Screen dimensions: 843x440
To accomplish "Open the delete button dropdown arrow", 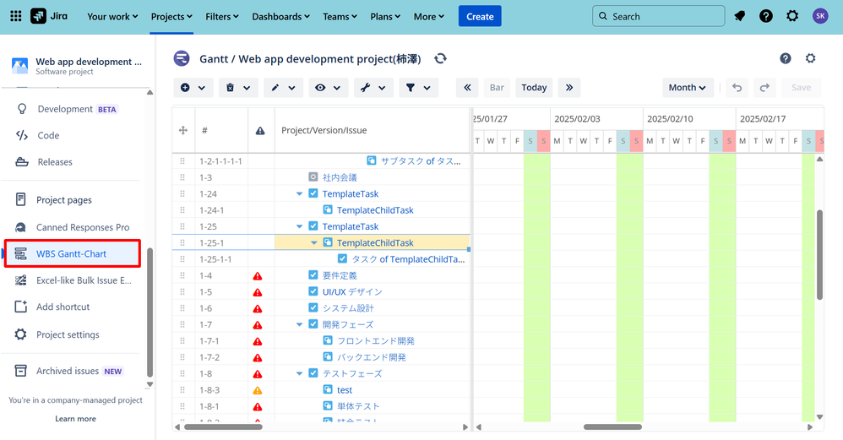I will pos(247,88).
